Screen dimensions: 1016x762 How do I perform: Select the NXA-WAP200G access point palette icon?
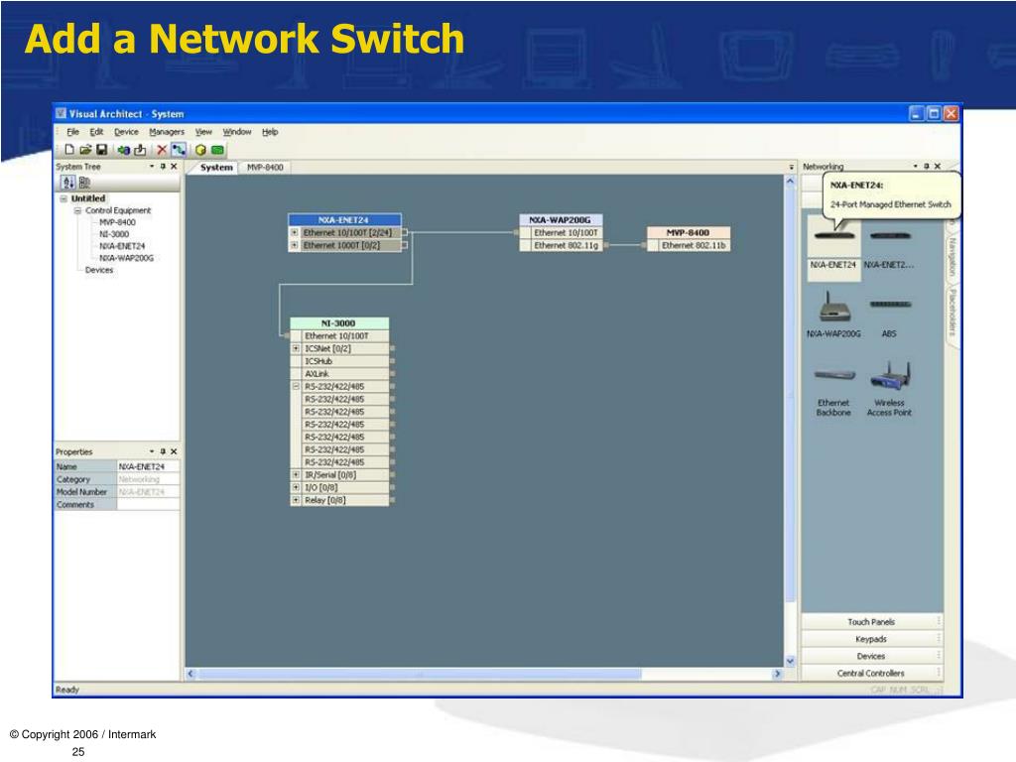coord(833,315)
